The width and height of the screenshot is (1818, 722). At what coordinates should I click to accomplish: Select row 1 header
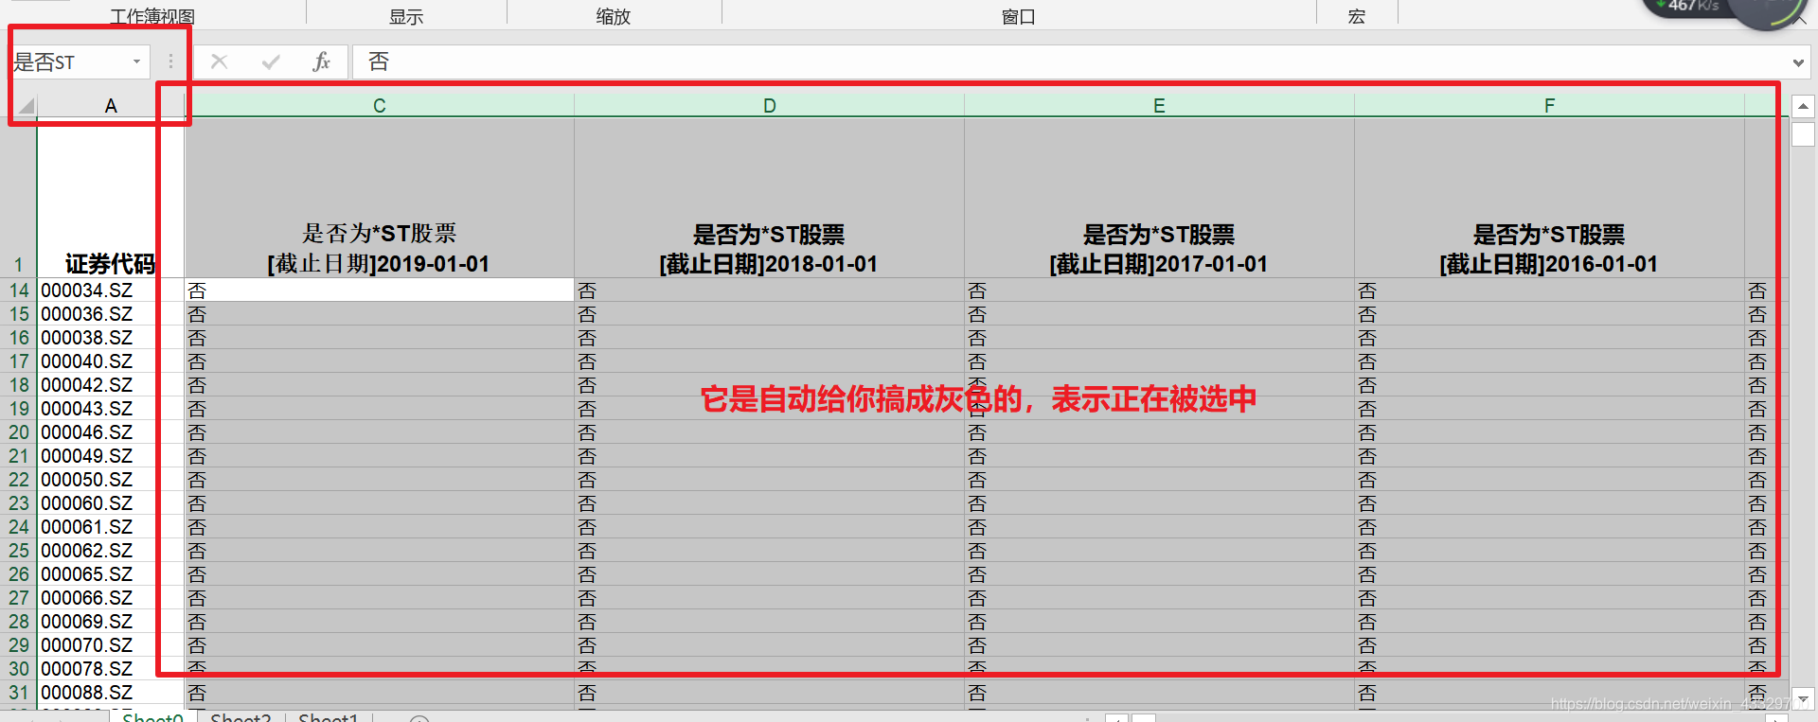(x=19, y=198)
